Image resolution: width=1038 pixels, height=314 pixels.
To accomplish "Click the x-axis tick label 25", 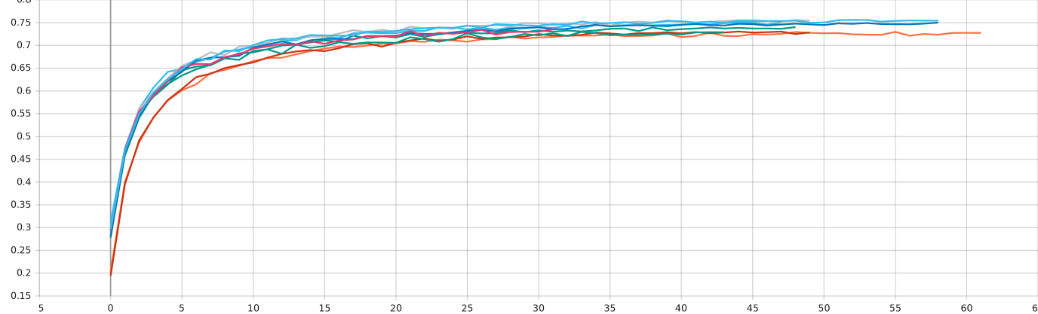I will click(467, 307).
